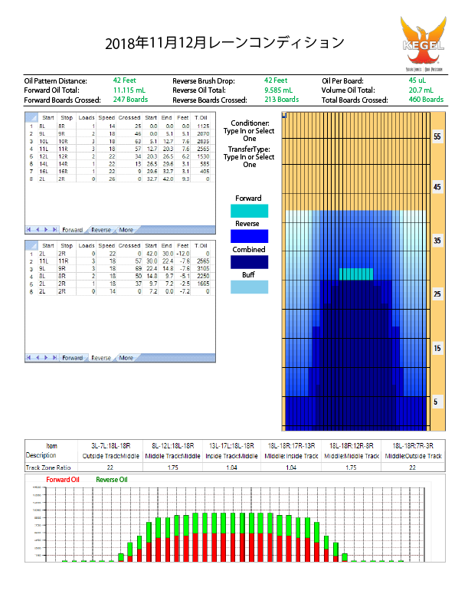This screenshot has width=468, height=607.
Task: Open More tab of upper table
Action: point(126,230)
